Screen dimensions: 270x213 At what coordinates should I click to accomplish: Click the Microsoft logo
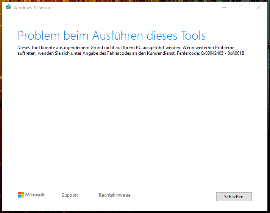[31, 194]
